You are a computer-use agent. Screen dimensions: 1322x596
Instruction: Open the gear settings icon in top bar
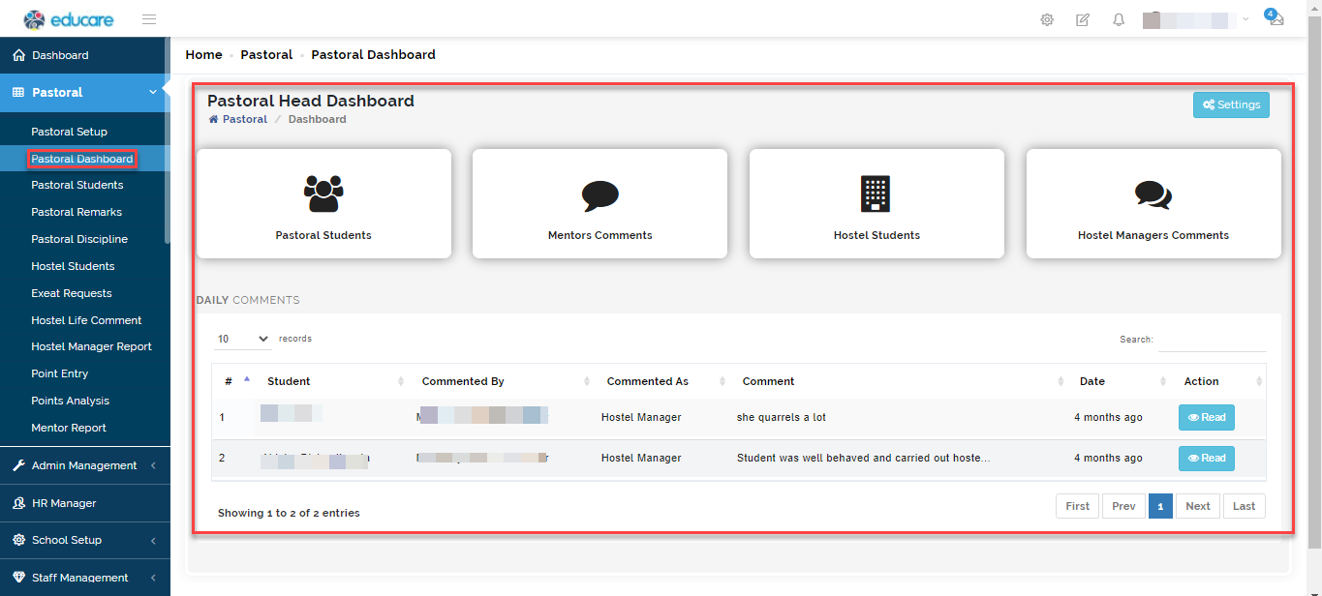[1047, 19]
